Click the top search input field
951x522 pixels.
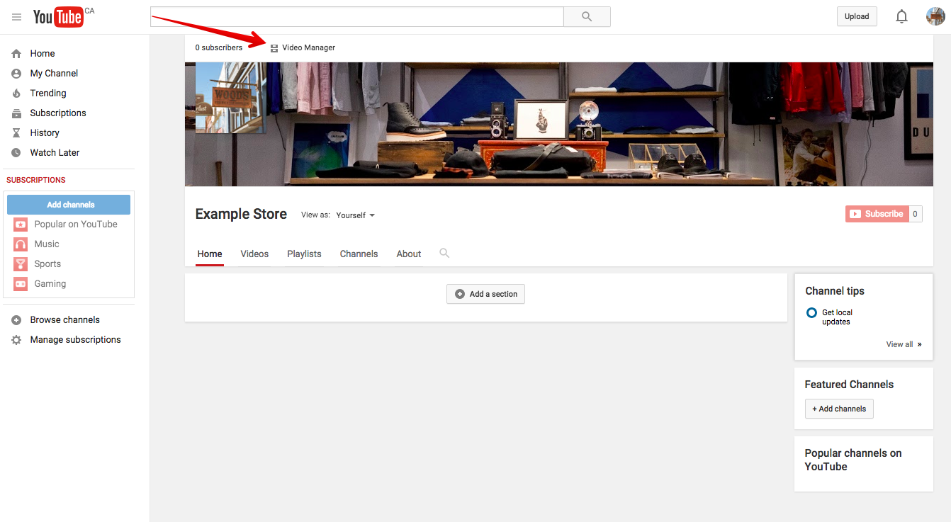[356, 17]
